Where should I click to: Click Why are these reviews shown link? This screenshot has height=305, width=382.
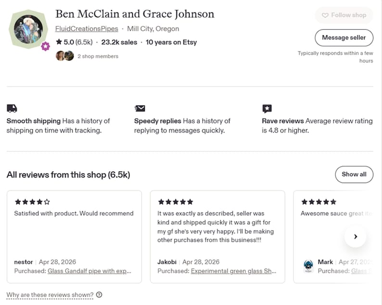pyautogui.click(x=50, y=295)
